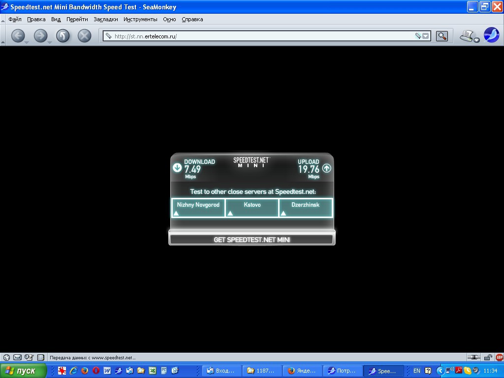Click the 19.76 upload speed value

point(309,169)
